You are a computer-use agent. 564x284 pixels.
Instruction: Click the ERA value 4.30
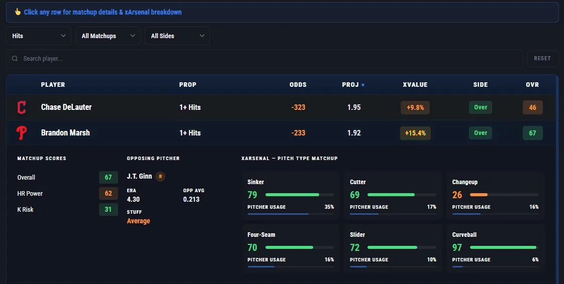(x=133, y=199)
